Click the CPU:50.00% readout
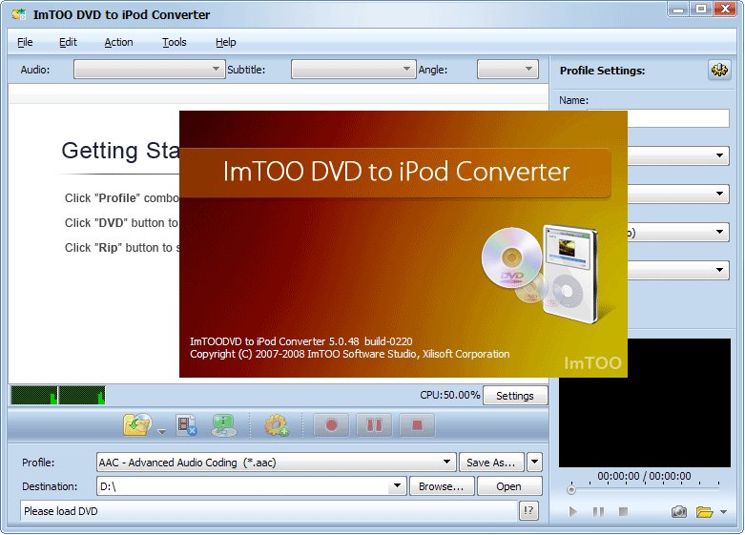This screenshot has width=745, height=535. coord(449,396)
